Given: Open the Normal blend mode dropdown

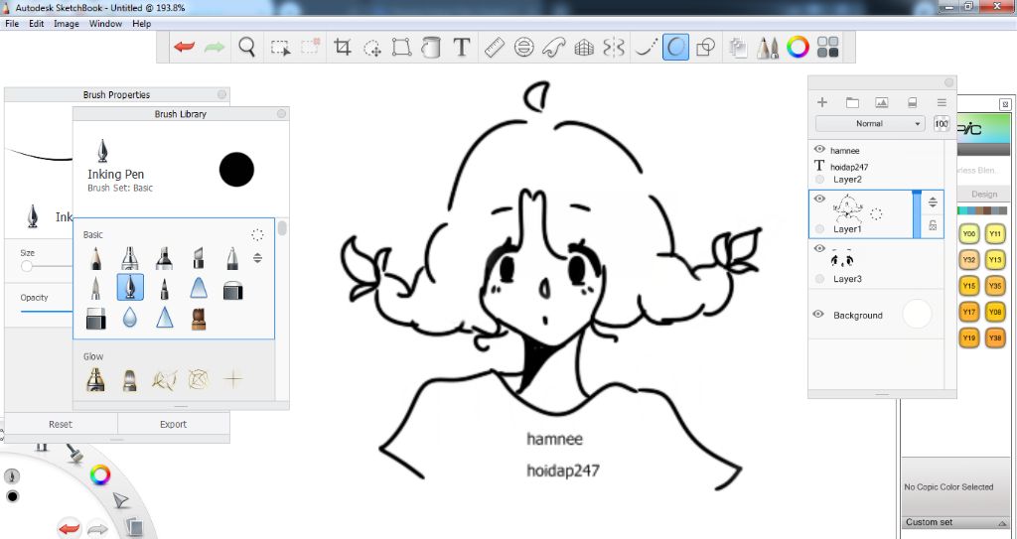Looking at the screenshot, I should 870,123.
